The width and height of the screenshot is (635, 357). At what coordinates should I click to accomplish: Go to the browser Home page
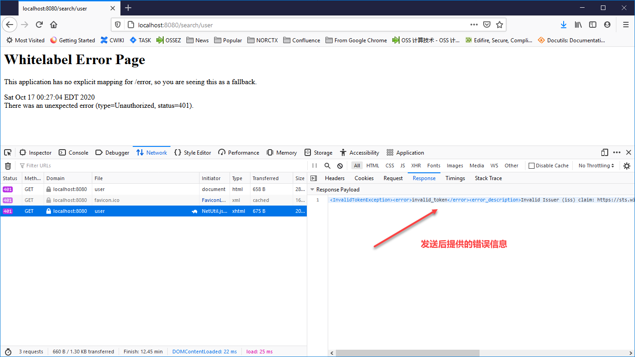pos(54,25)
